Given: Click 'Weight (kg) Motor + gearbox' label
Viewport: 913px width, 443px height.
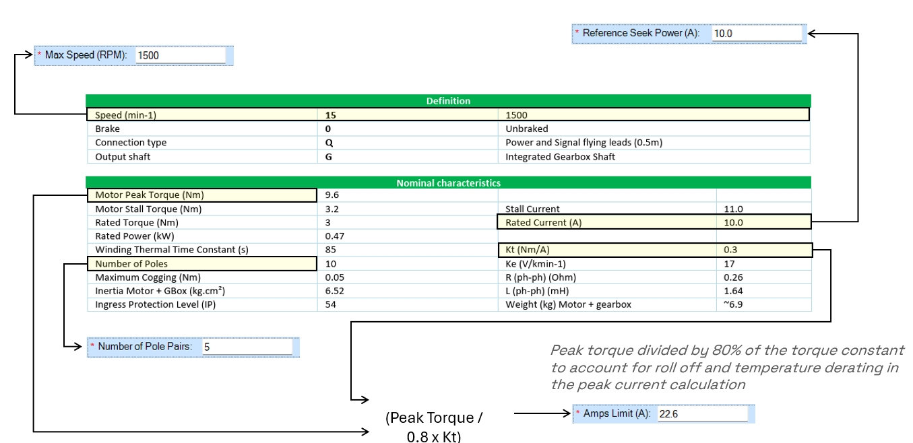Looking at the screenshot, I should click(569, 304).
